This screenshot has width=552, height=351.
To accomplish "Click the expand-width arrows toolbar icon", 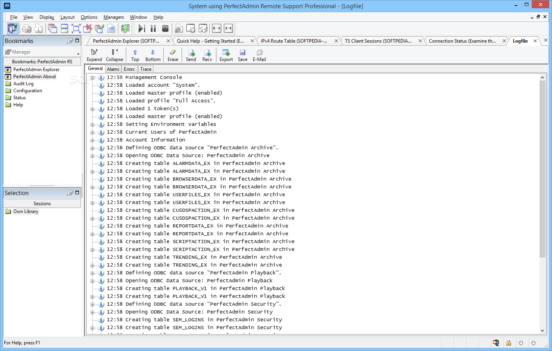I will [228, 29].
